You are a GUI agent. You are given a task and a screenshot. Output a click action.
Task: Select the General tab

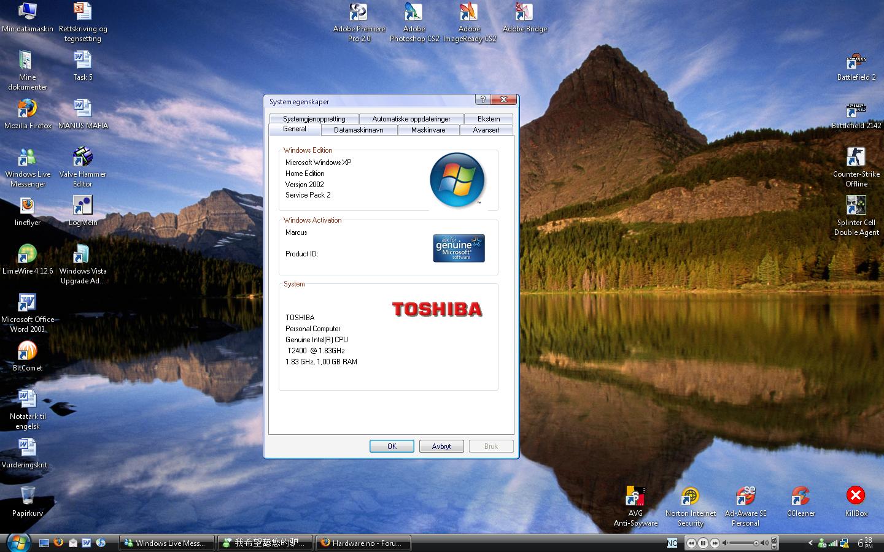295,129
